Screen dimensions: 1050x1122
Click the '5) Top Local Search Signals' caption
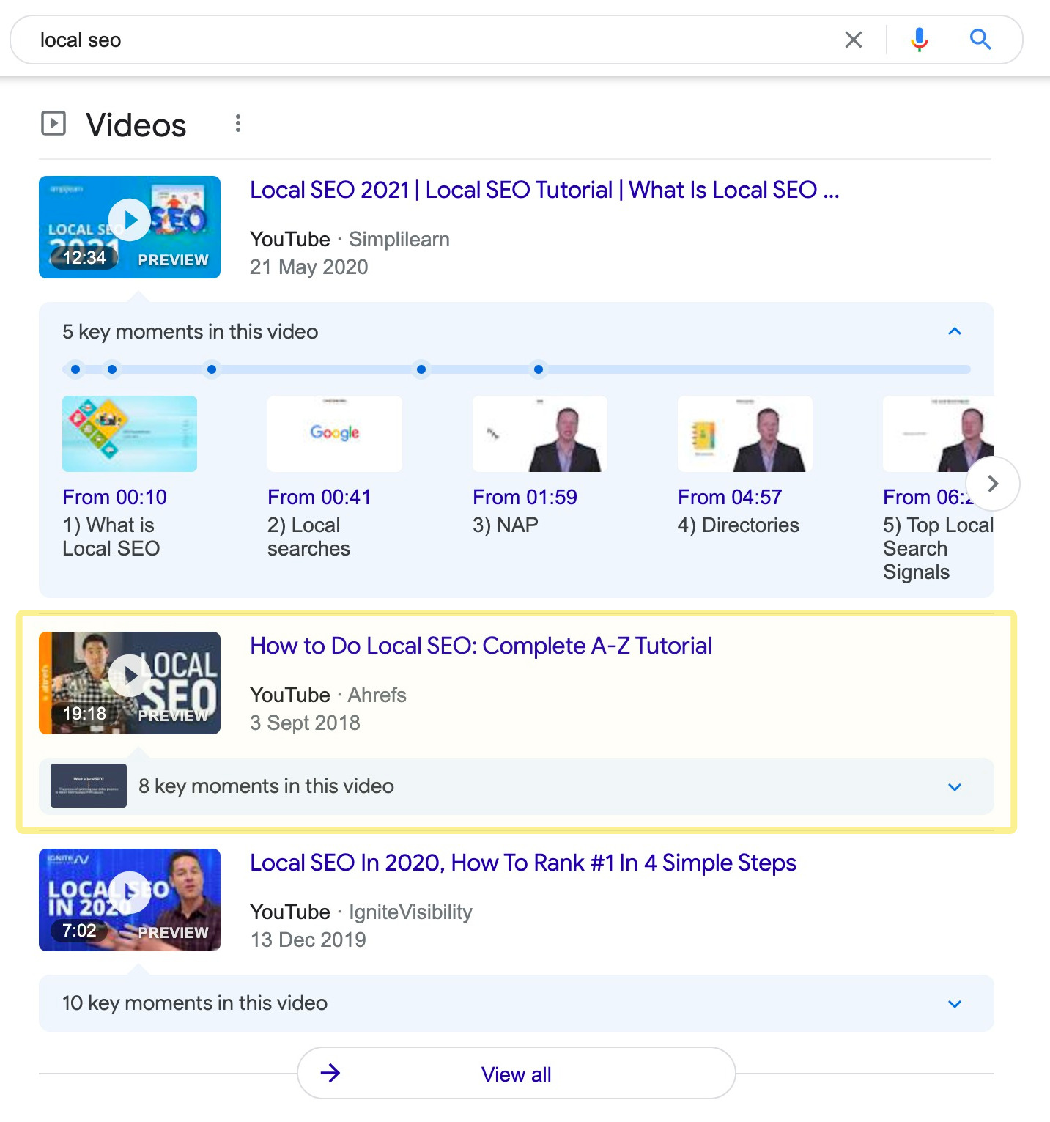tap(939, 548)
